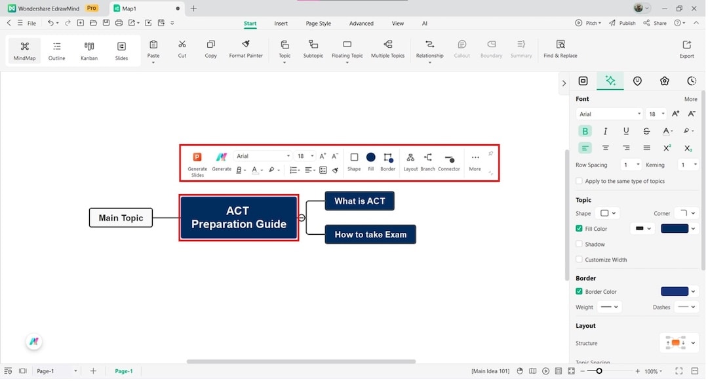This screenshot has height=381, width=708.
Task: Open the Kerning dropdown
Action: coord(688,165)
